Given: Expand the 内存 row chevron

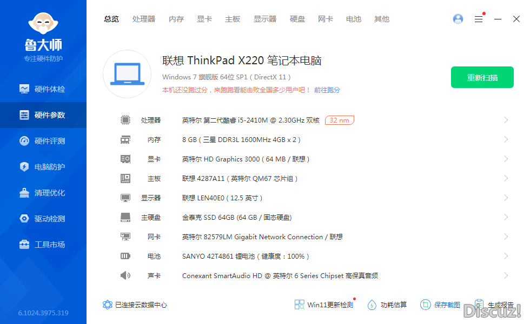Looking at the screenshot, I should [x=506, y=139].
